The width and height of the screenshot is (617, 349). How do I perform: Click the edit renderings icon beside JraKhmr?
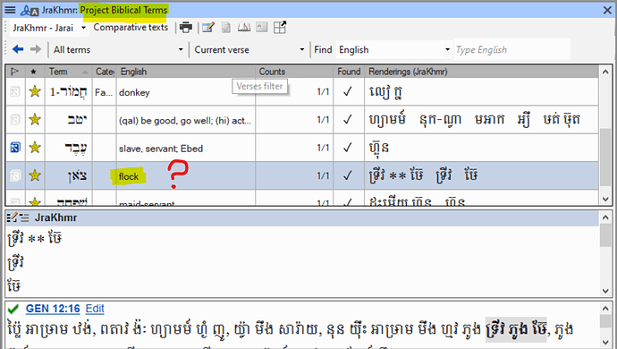coord(13,217)
